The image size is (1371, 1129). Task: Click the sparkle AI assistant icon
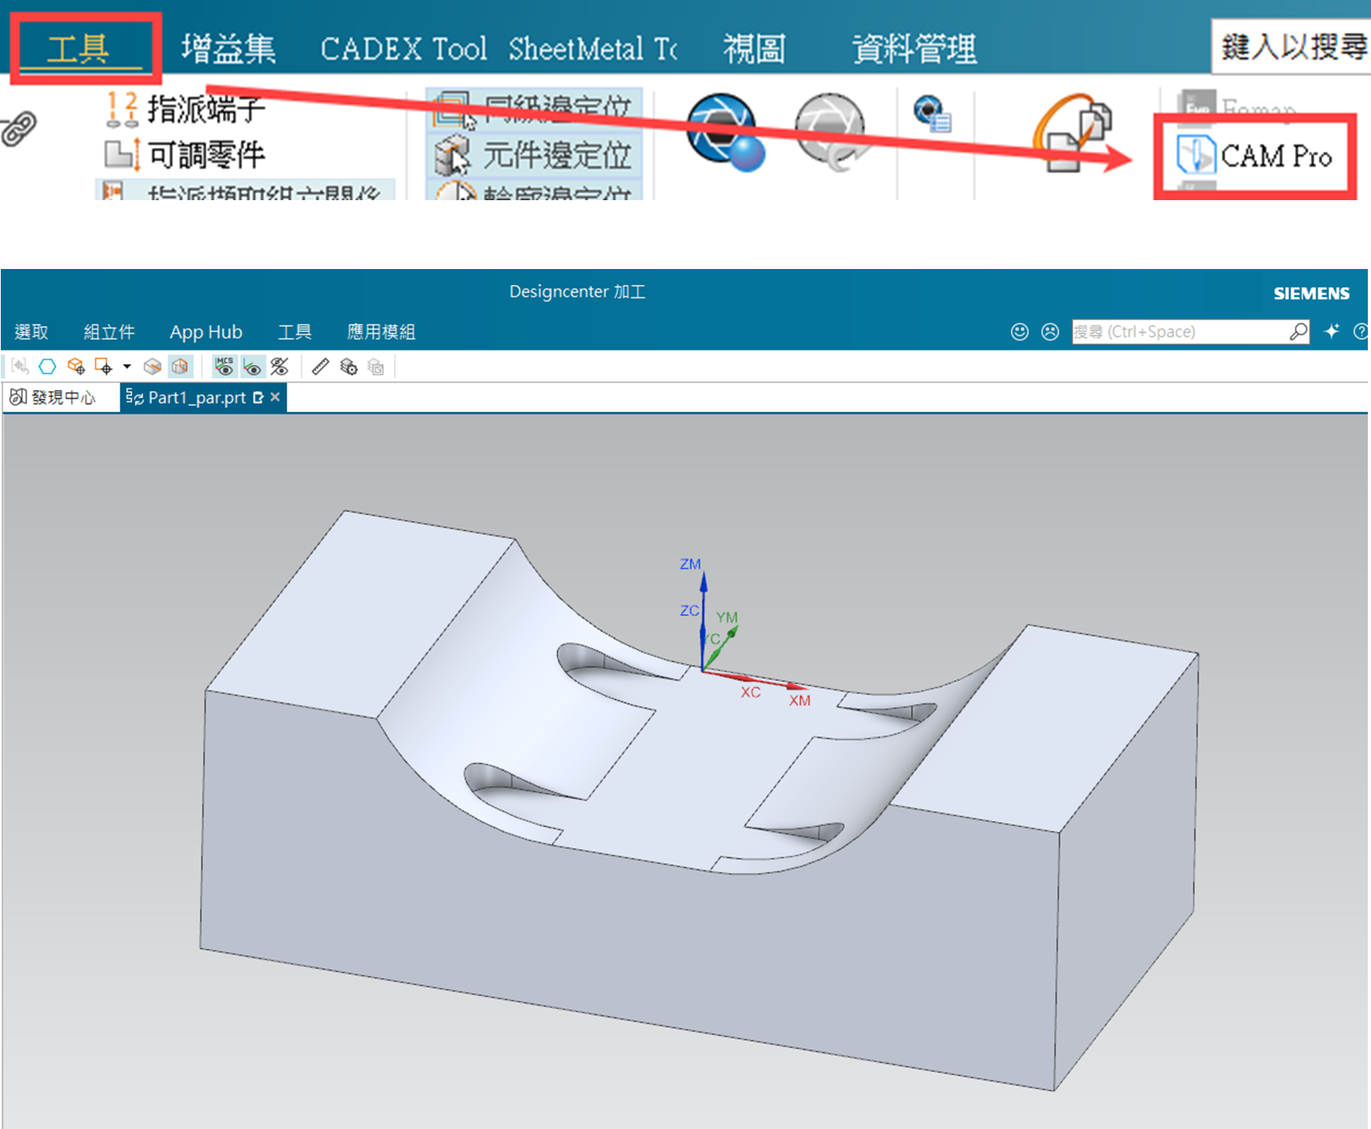tap(1332, 332)
